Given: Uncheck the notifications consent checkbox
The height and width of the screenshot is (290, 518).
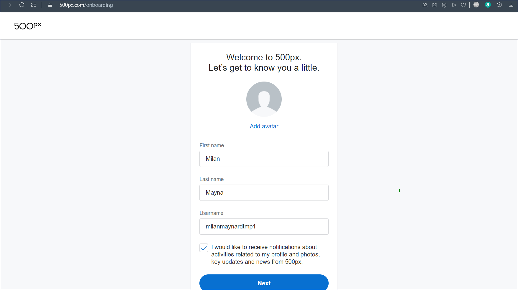Looking at the screenshot, I should (x=204, y=248).
